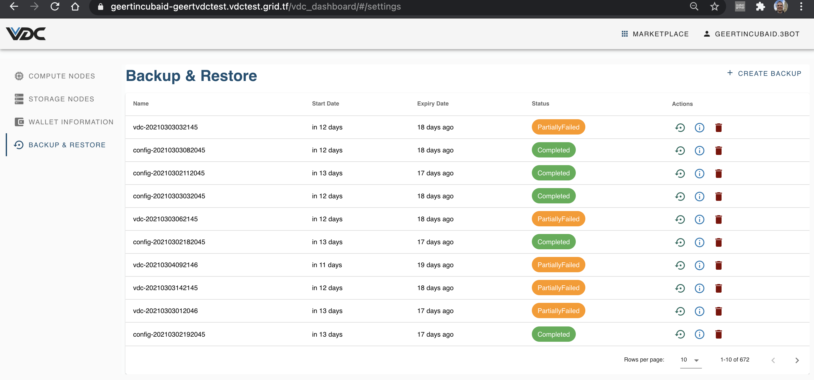Open info for config-20210303082045 backup
Image resolution: width=814 pixels, height=380 pixels.
click(x=699, y=150)
